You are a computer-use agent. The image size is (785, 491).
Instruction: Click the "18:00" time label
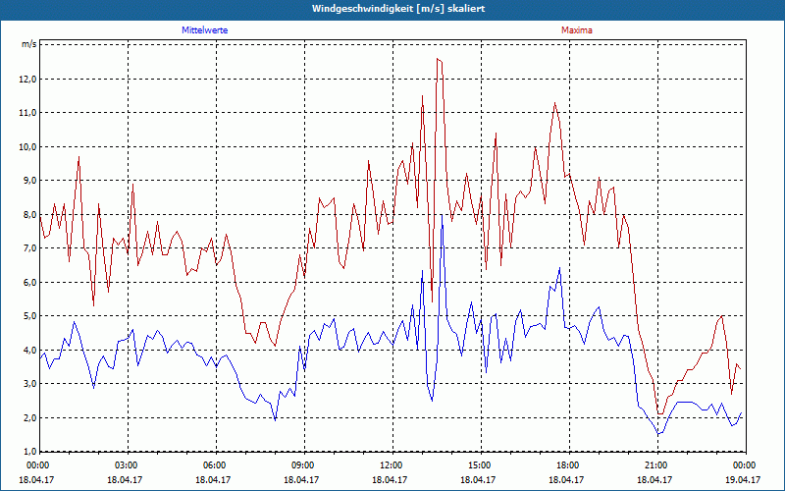coord(569,465)
